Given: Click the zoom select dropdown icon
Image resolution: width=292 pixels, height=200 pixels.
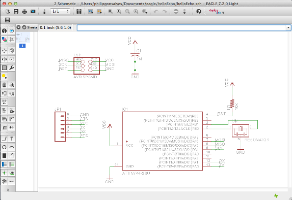Looking at the screenshot, I should (x=145, y=12).
